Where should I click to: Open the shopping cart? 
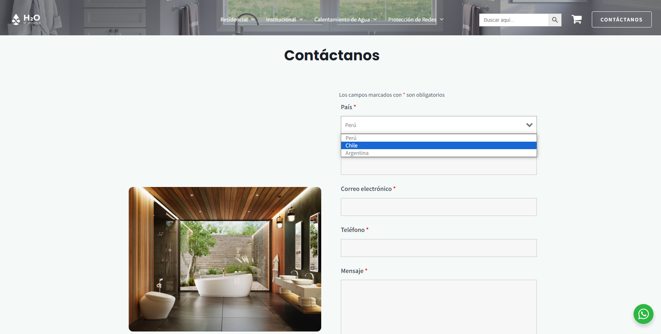[x=577, y=19]
